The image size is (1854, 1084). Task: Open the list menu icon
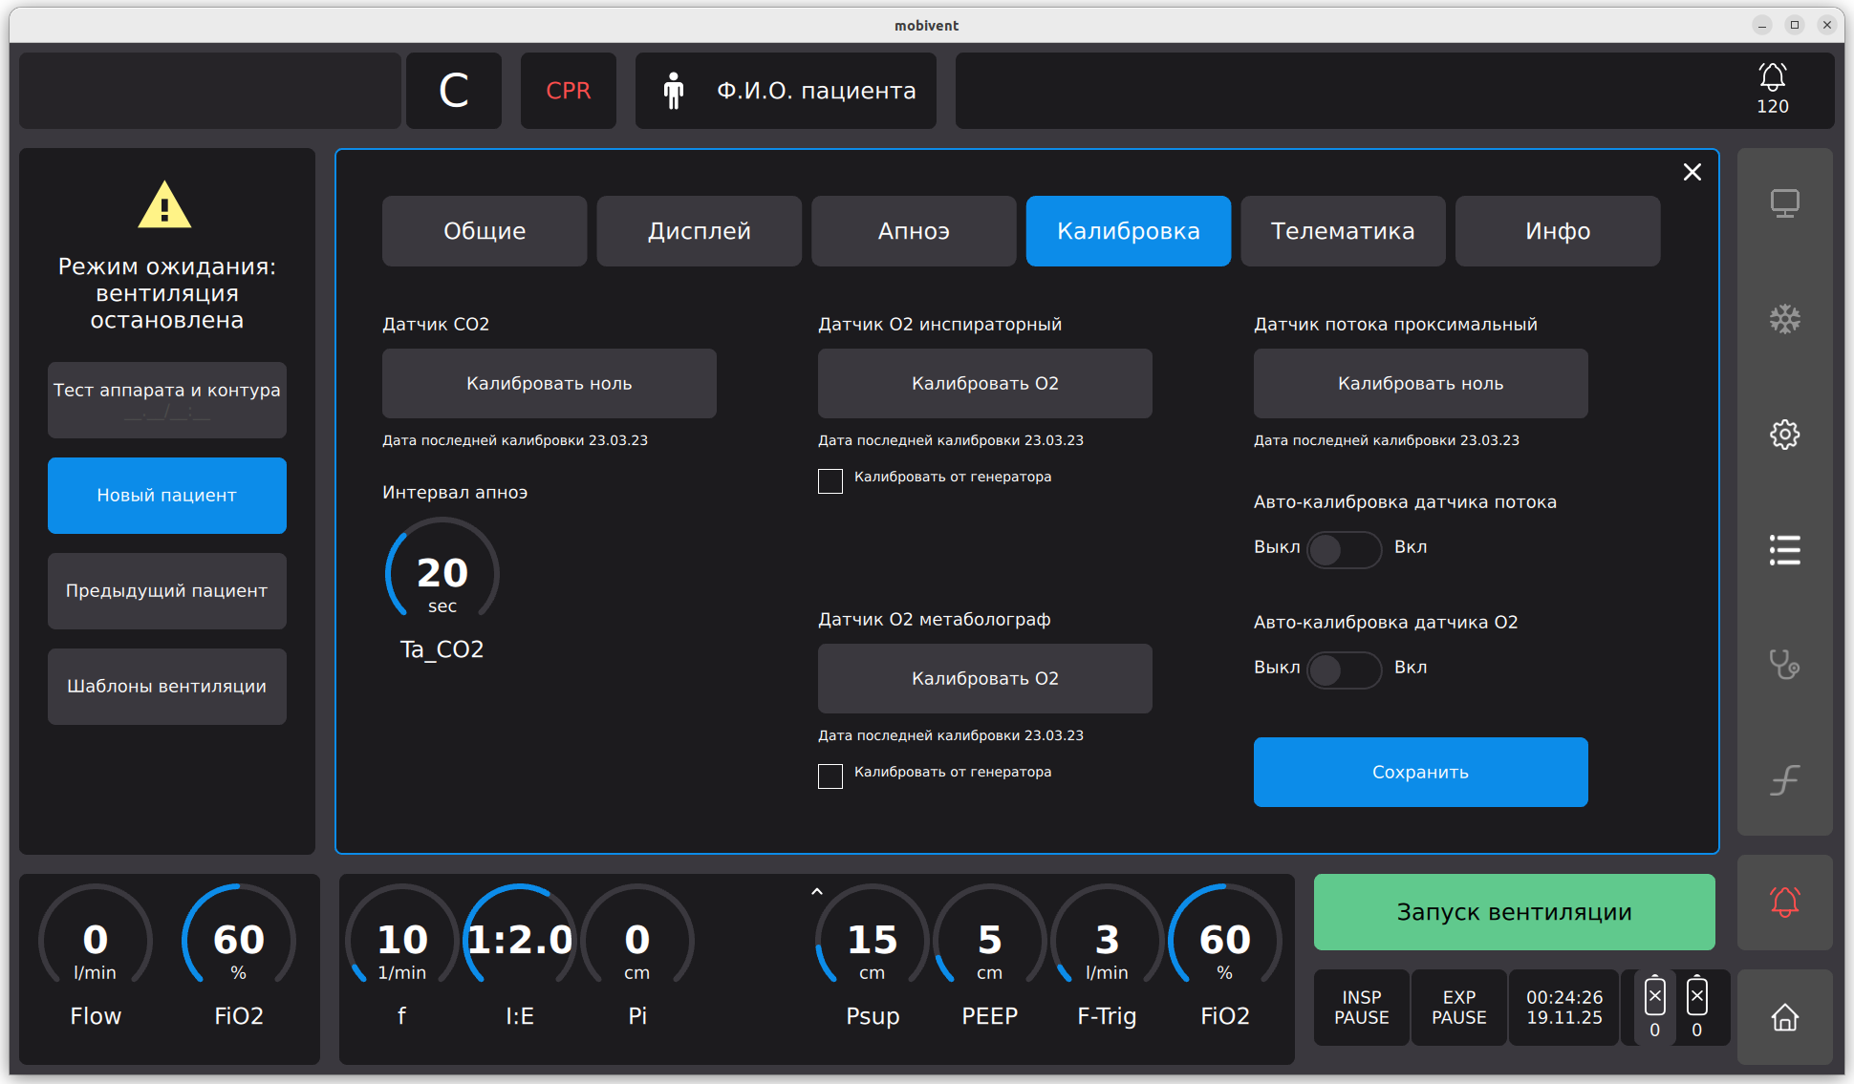pos(1784,550)
